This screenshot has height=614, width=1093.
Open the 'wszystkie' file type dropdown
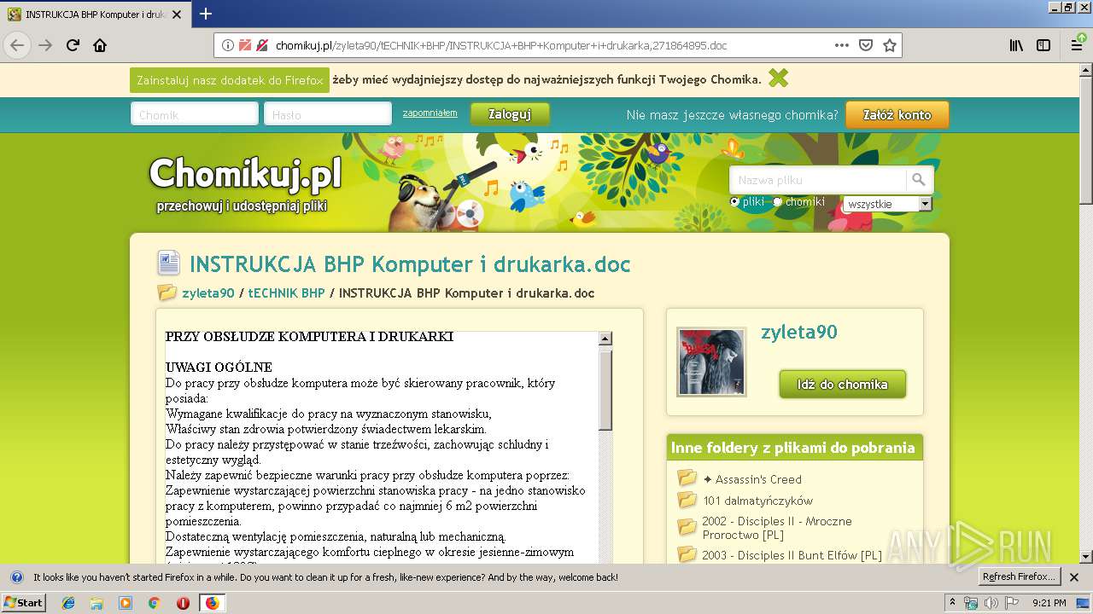[x=887, y=204]
